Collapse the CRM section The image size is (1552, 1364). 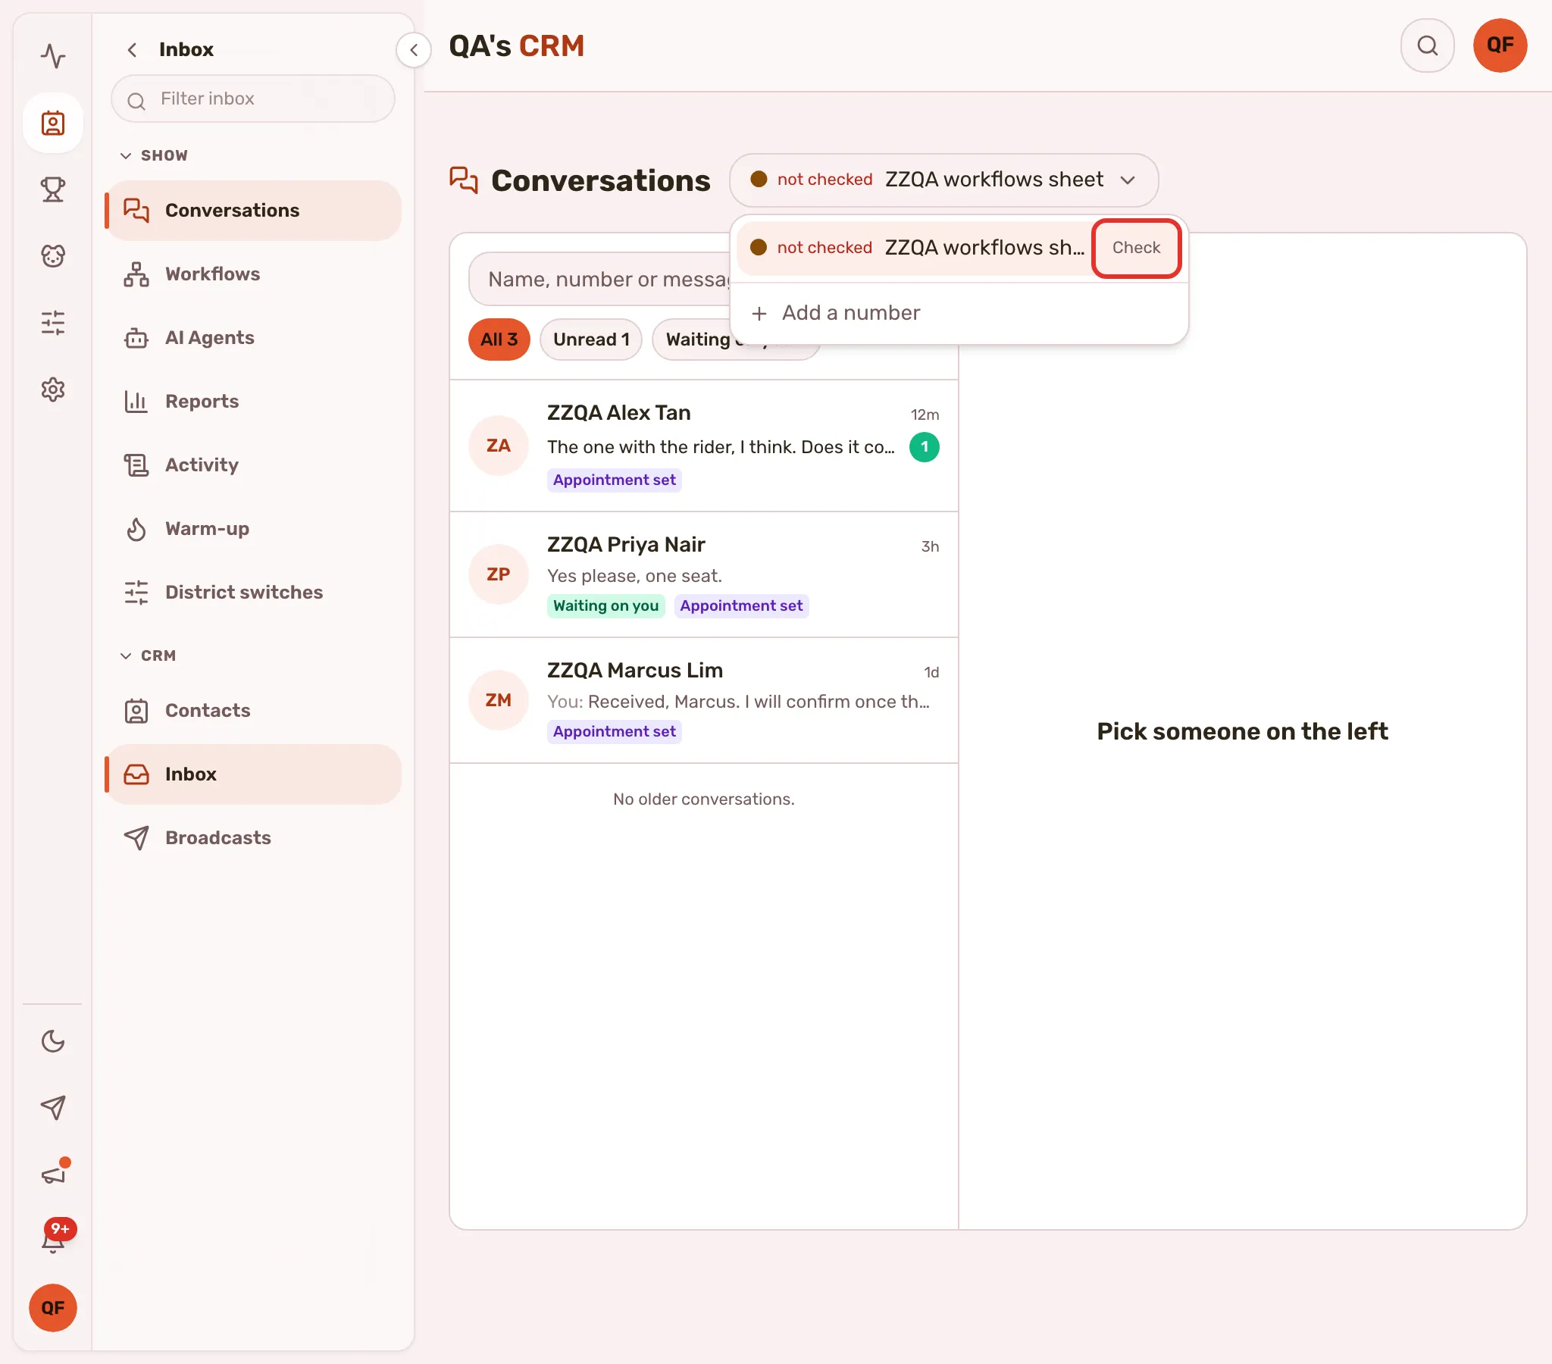pos(147,655)
